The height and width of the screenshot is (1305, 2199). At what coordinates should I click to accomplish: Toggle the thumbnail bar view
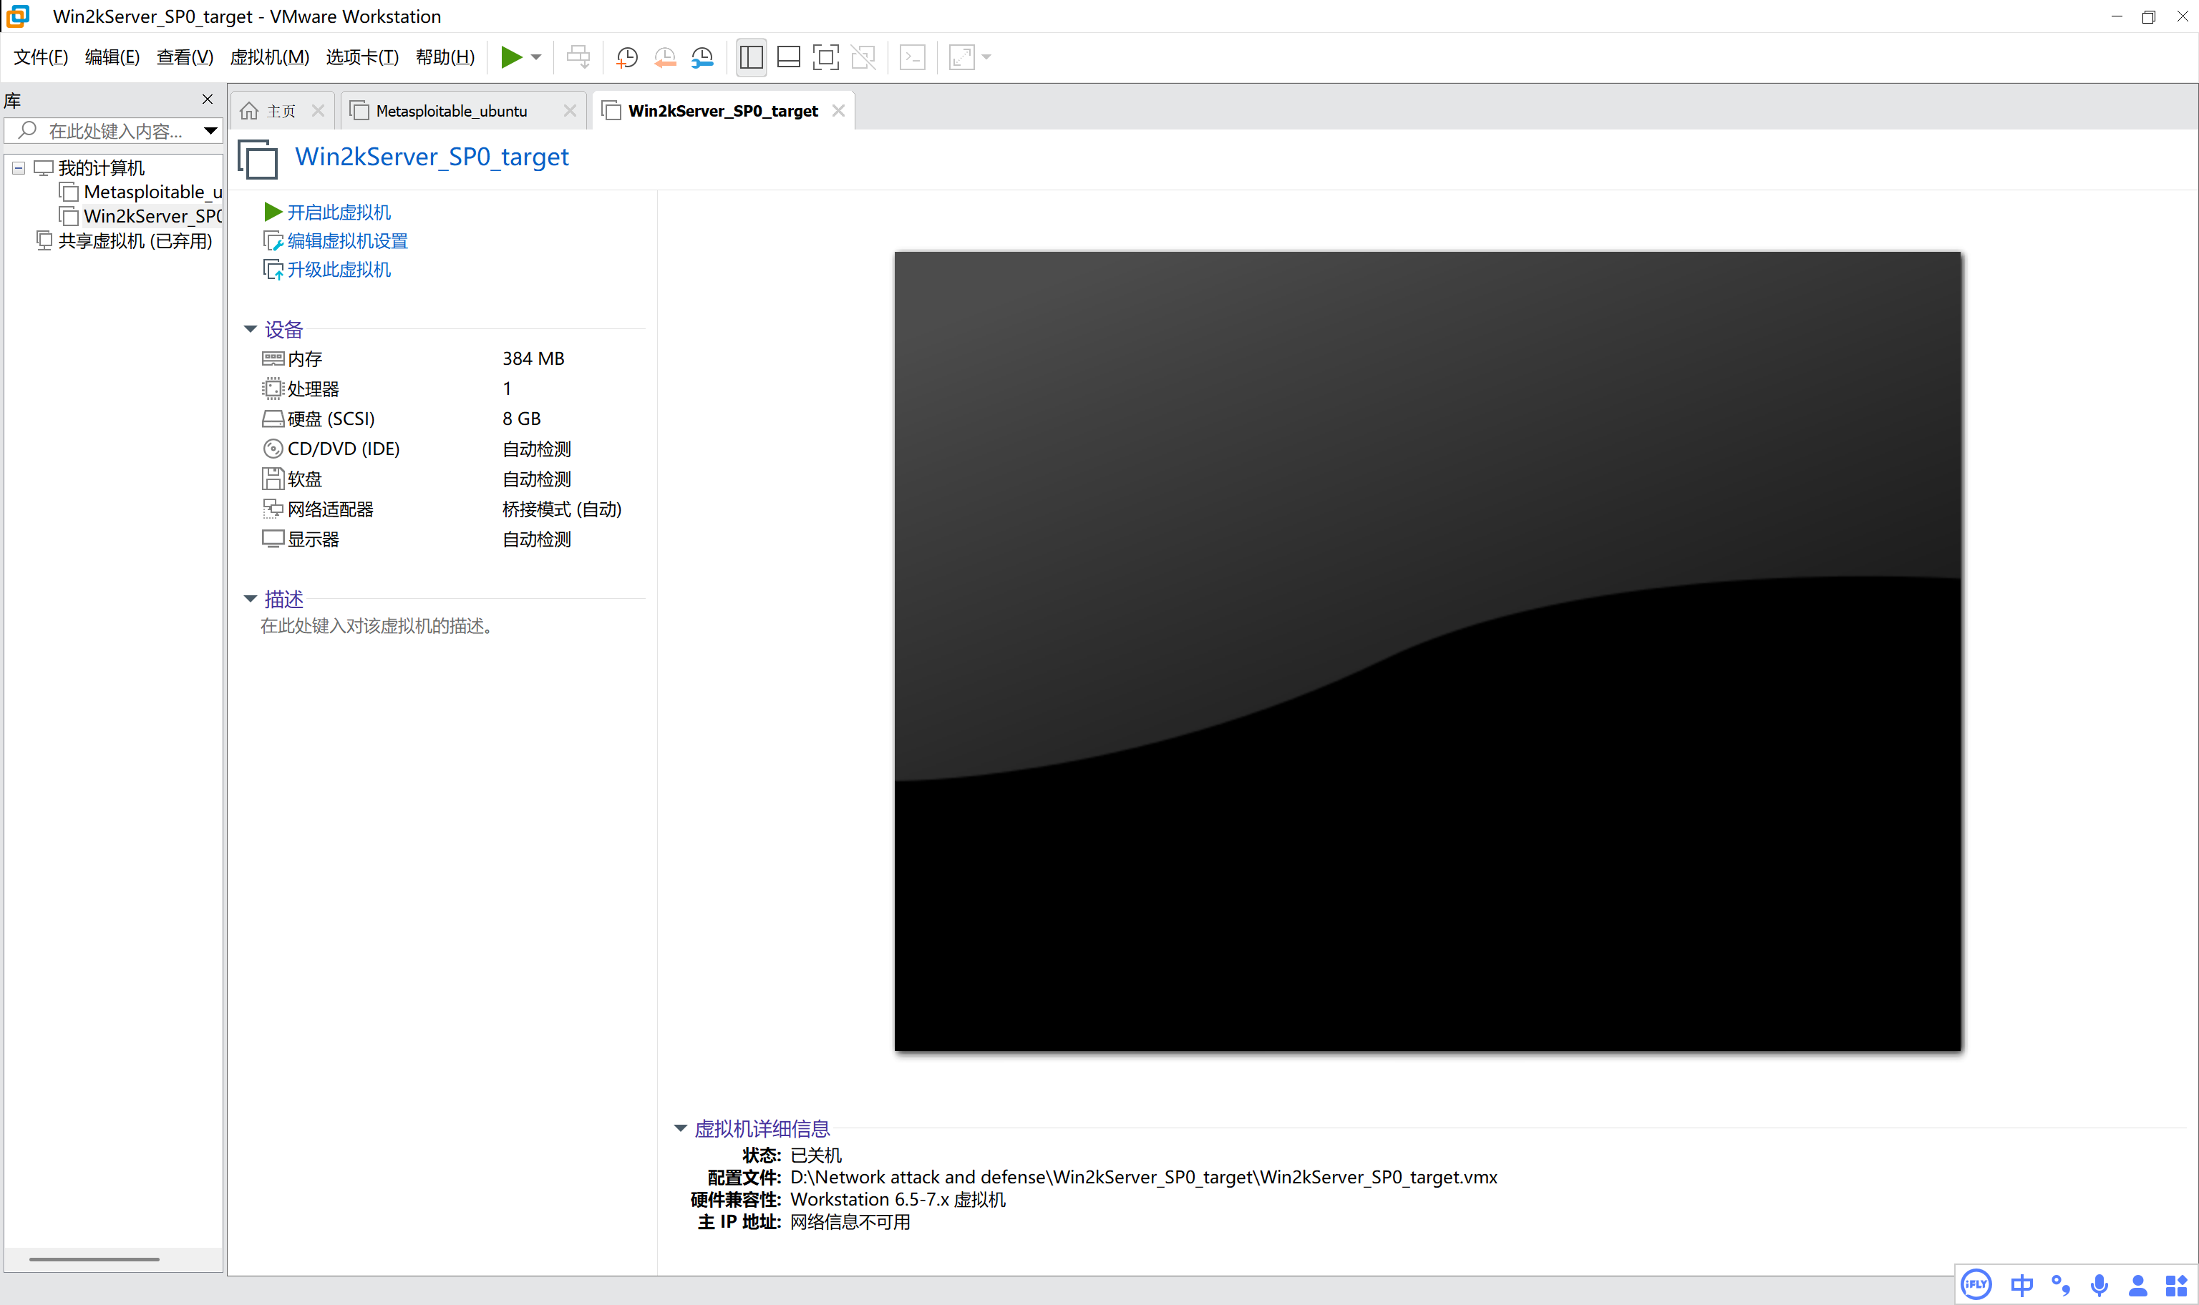click(788, 58)
